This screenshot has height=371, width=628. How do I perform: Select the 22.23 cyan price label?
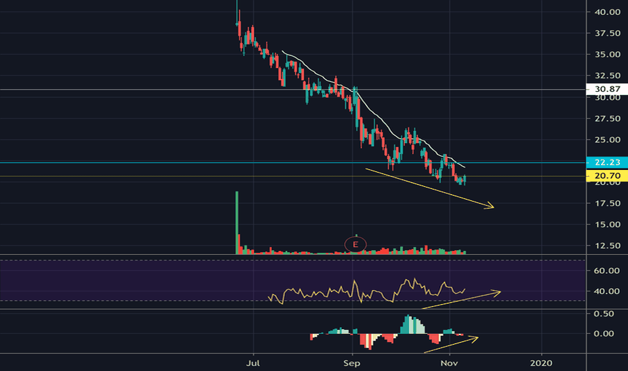[606, 162]
